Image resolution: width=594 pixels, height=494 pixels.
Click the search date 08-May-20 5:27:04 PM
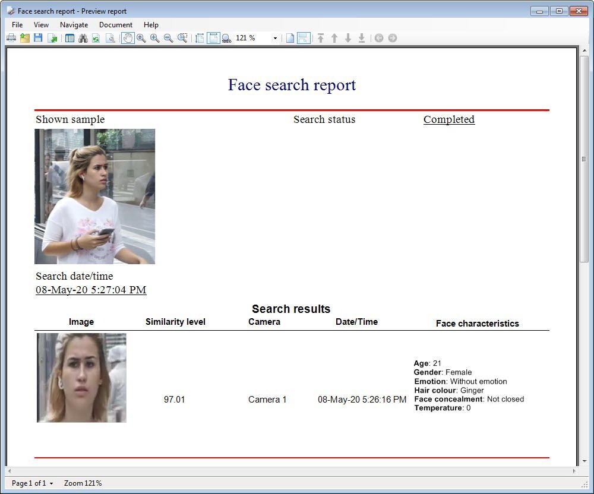[91, 290]
